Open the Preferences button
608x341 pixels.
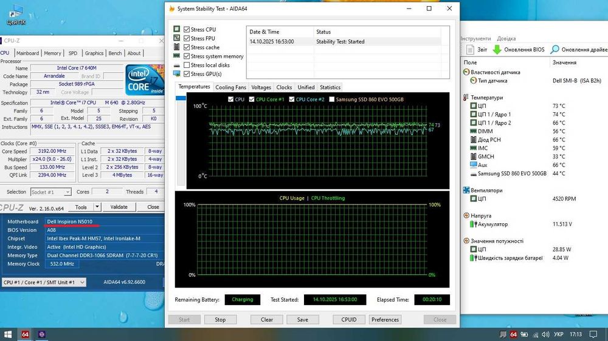tap(385, 320)
